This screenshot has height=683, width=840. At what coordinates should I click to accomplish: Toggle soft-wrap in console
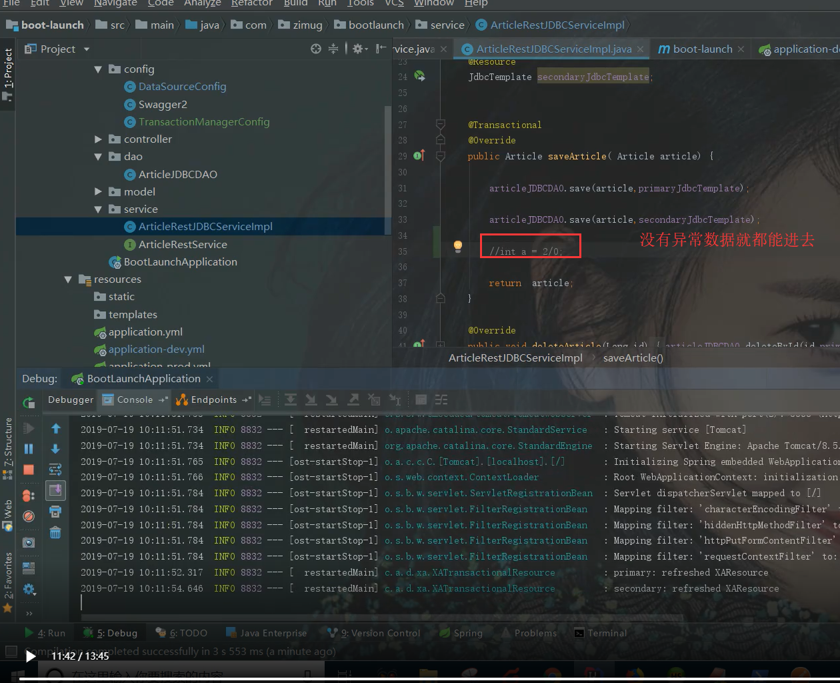(x=55, y=470)
